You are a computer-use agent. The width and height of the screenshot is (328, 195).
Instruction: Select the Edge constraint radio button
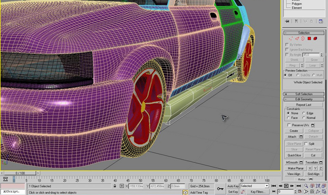(x=305, y=113)
